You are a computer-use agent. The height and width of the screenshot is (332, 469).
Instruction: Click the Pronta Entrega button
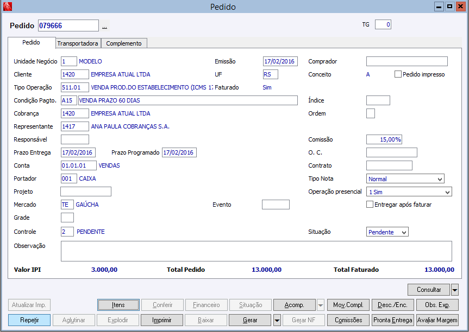(x=393, y=320)
